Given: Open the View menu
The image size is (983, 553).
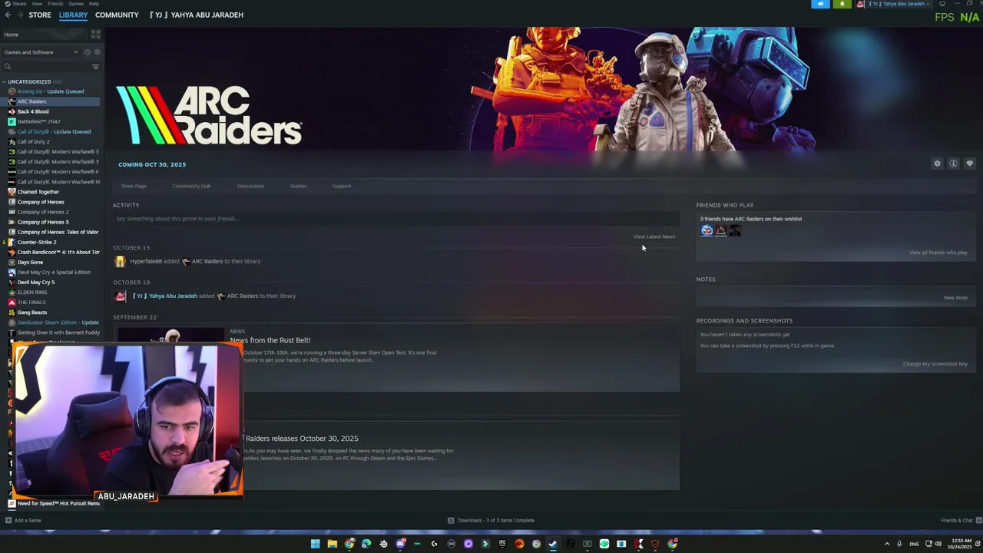Looking at the screenshot, I should (x=37, y=4).
